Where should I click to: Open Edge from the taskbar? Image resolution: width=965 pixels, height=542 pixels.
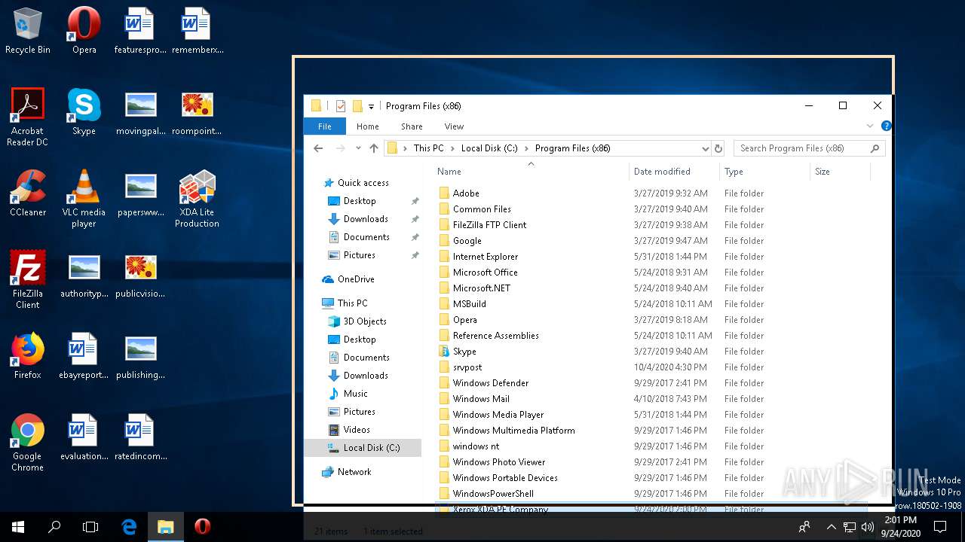pyautogui.click(x=129, y=527)
